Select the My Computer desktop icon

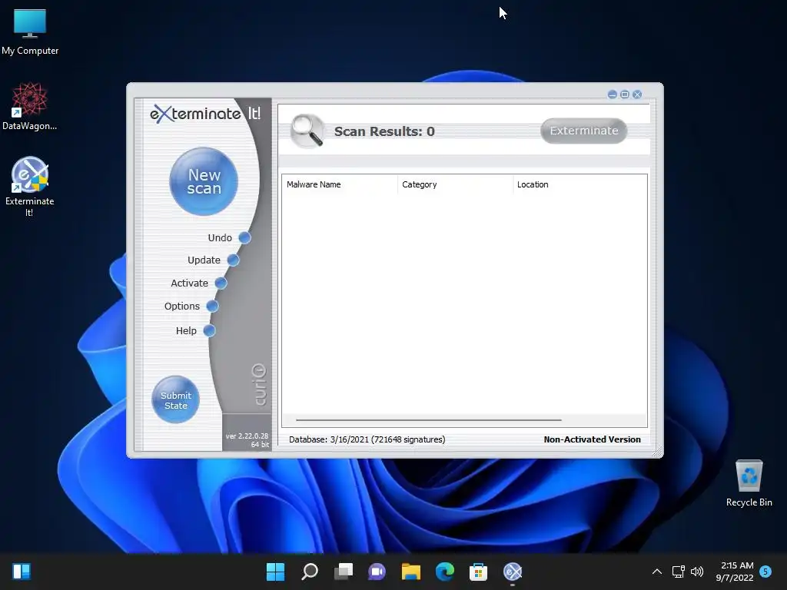point(30,31)
